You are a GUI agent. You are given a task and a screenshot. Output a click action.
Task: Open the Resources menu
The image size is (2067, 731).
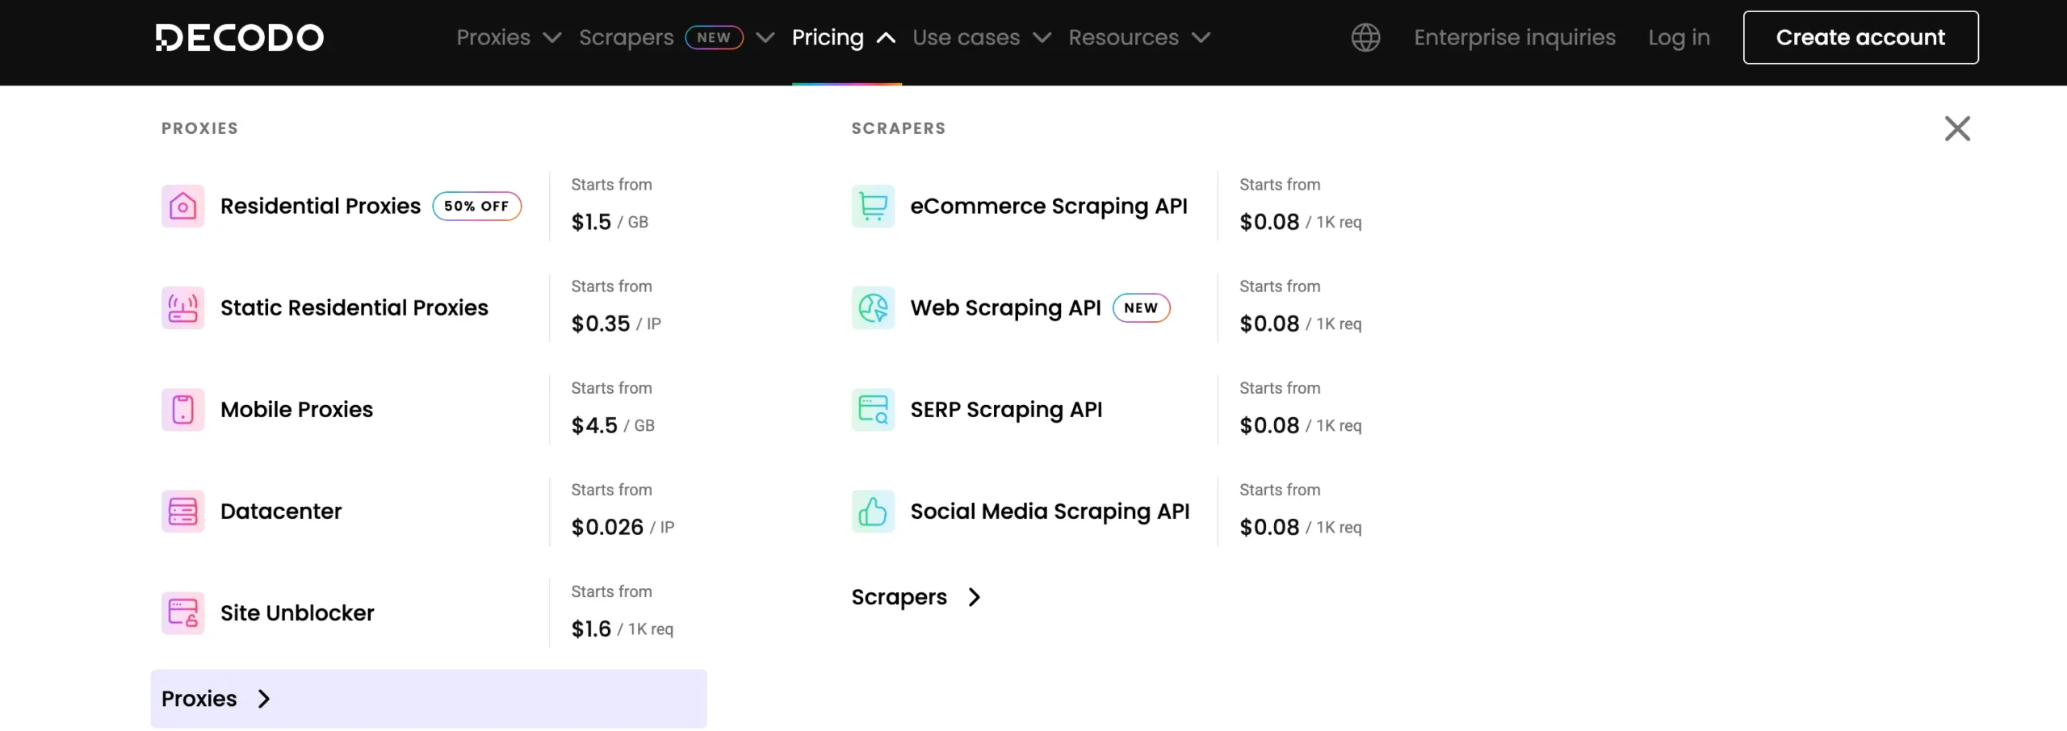pyautogui.click(x=1123, y=37)
